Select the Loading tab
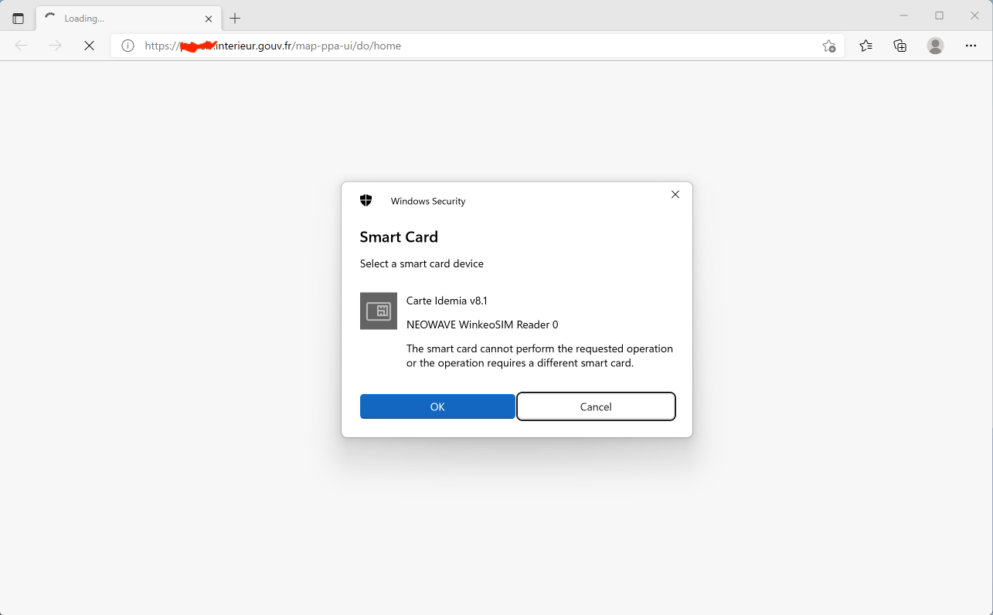The image size is (993, 615). click(x=124, y=19)
